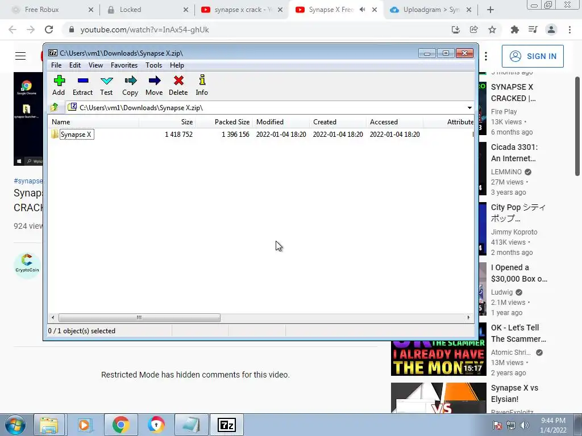Click the red Delete icon
The image size is (582, 436).
click(178, 86)
